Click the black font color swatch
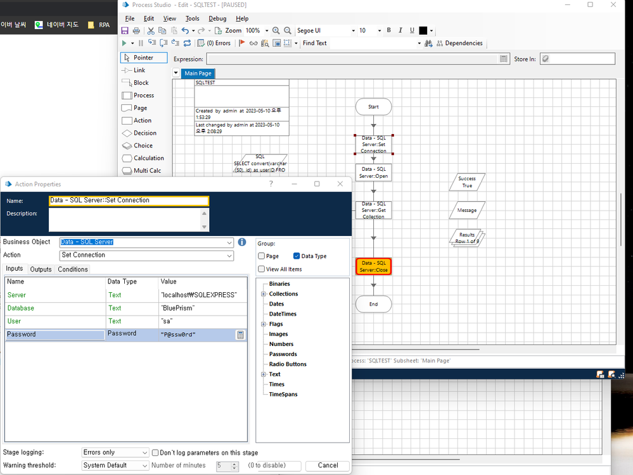This screenshot has height=475, width=633. pos(423,30)
